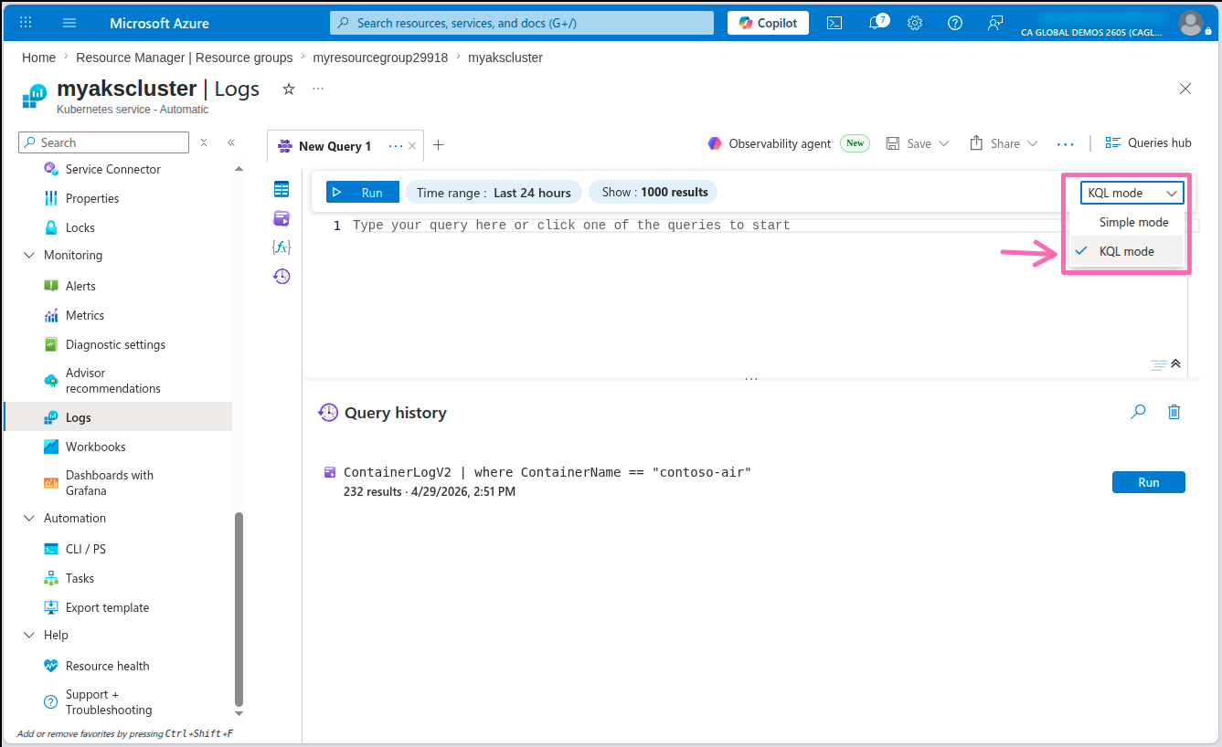
Task: Select Simple mode option
Action: click(1127, 222)
